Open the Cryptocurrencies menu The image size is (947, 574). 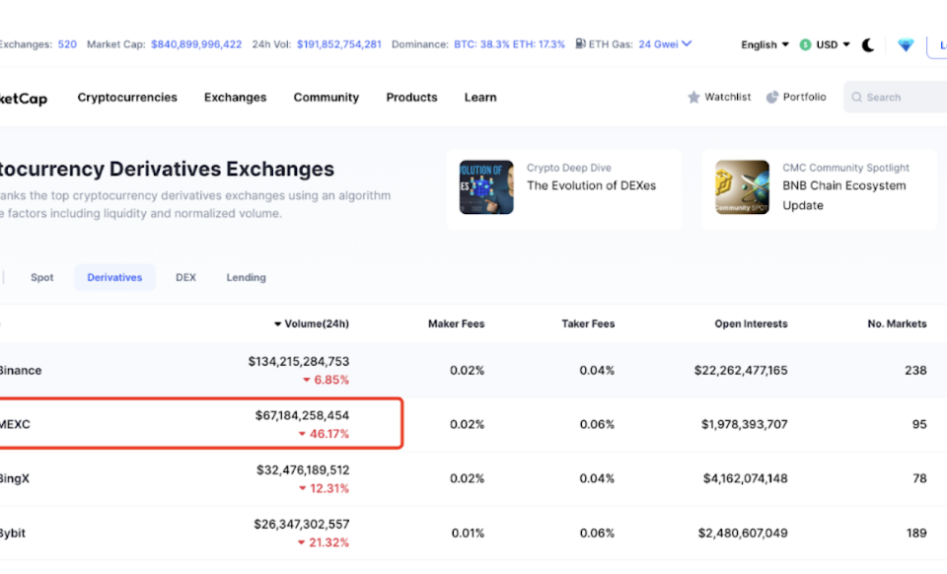pyautogui.click(x=127, y=98)
